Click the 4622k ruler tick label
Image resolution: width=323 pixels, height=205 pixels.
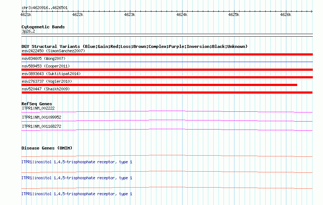[x=78, y=15]
